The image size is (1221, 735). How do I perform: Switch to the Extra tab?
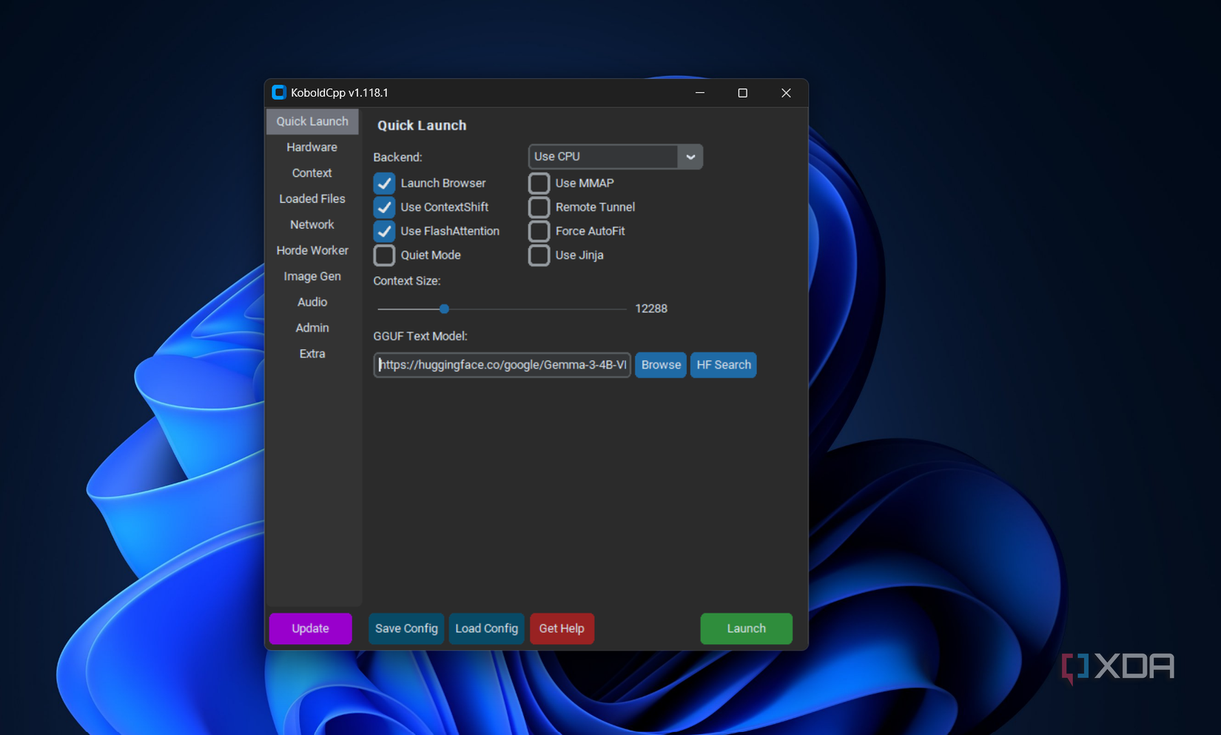pyautogui.click(x=312, y=354)
